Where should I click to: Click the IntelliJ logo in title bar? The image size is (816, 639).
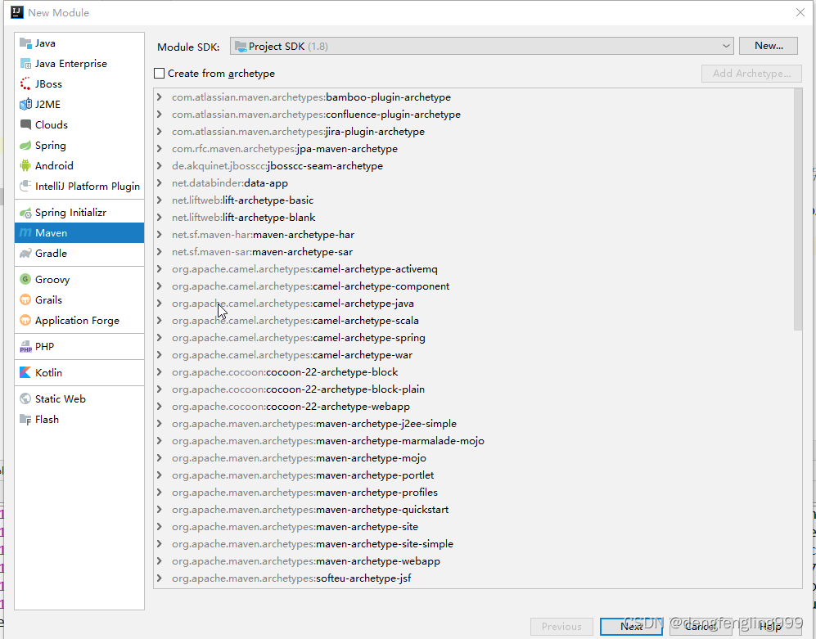16,12
